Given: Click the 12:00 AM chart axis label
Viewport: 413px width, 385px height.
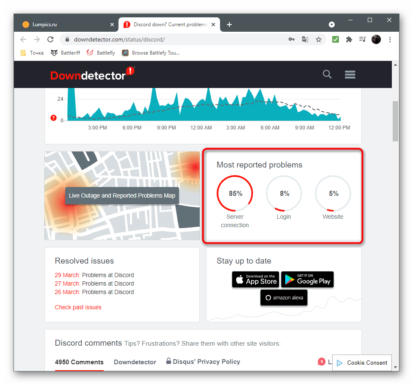Looking at the screenshot, I should tap(201, 128).
